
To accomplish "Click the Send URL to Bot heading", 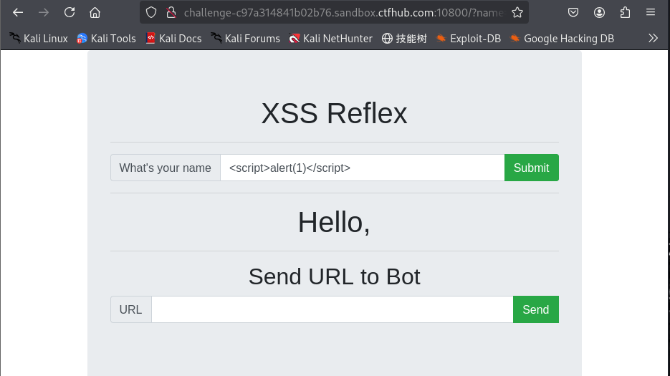I will click(x=334, y=277).
